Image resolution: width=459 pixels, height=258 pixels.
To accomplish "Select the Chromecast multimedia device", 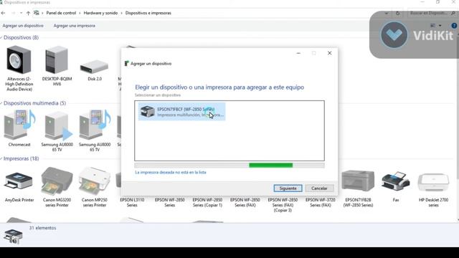I will pyautogui.click(x=19, y=125).
